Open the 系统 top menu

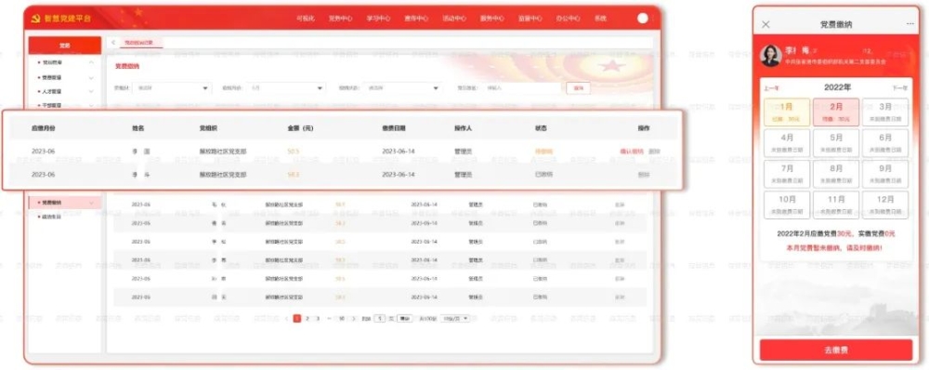tap(601, 19)
